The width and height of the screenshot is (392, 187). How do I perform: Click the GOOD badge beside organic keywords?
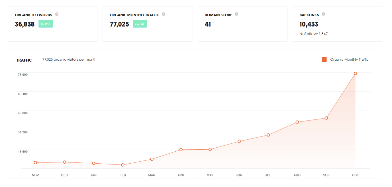tap(46, 24)
